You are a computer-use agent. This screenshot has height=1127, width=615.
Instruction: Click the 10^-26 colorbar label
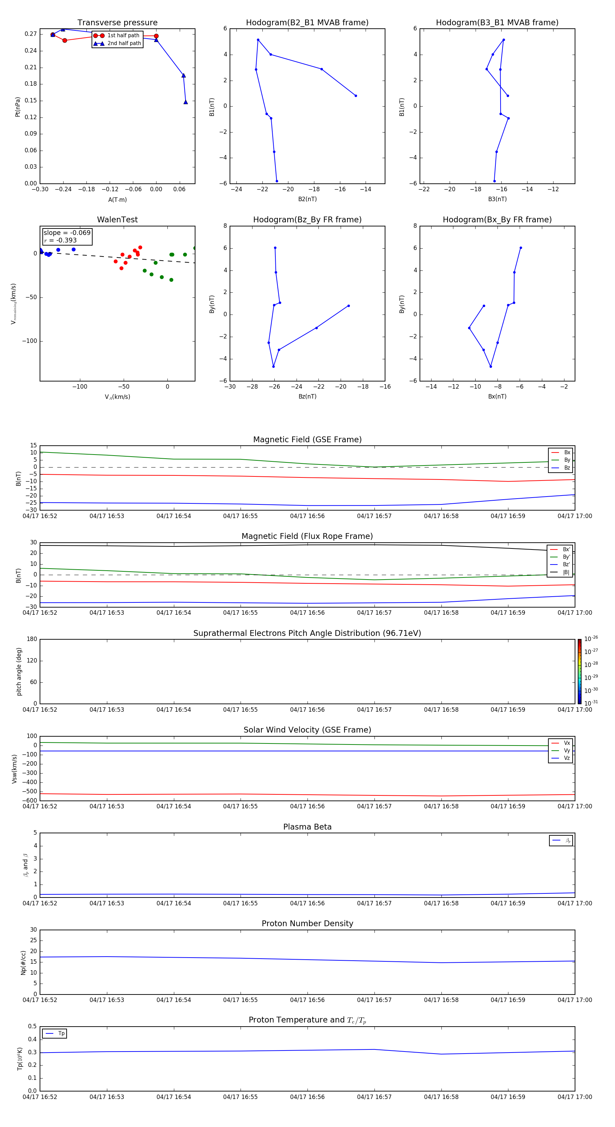tap(591, 639)
